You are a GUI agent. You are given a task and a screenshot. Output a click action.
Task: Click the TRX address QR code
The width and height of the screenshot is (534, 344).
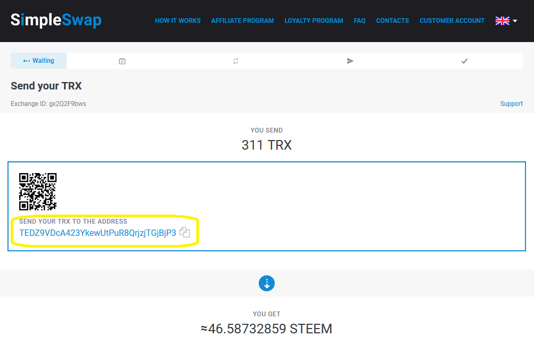coord(38,191)
